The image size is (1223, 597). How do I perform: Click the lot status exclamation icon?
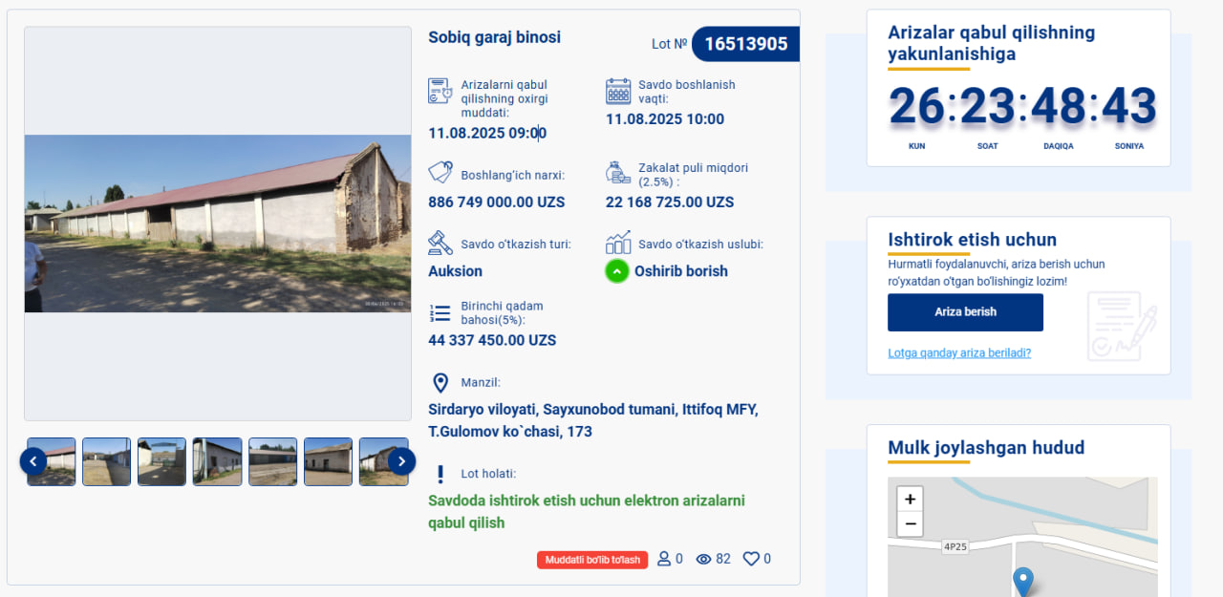(440, 474)
